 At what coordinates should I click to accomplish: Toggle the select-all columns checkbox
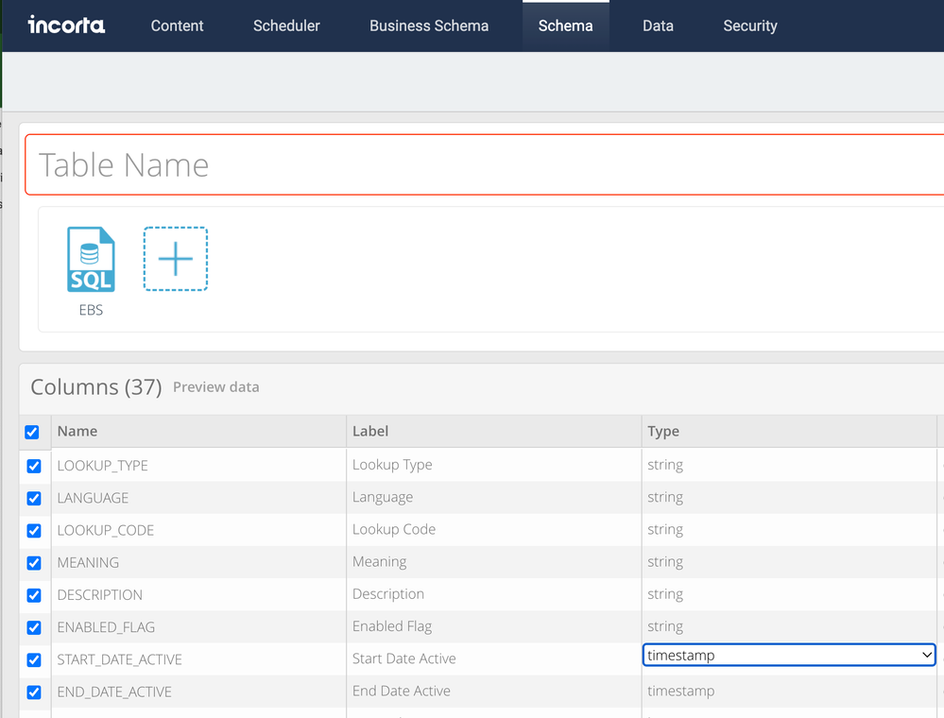click(x=32, y=432)
